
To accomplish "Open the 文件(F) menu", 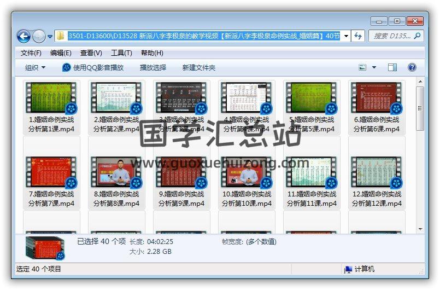I will 31,53.
